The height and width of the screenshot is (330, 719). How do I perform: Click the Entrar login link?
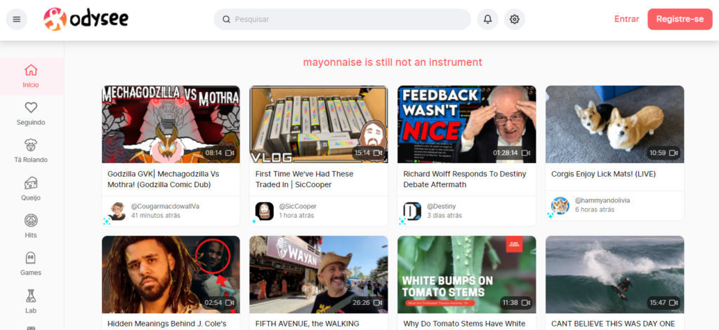pos(627,19)
